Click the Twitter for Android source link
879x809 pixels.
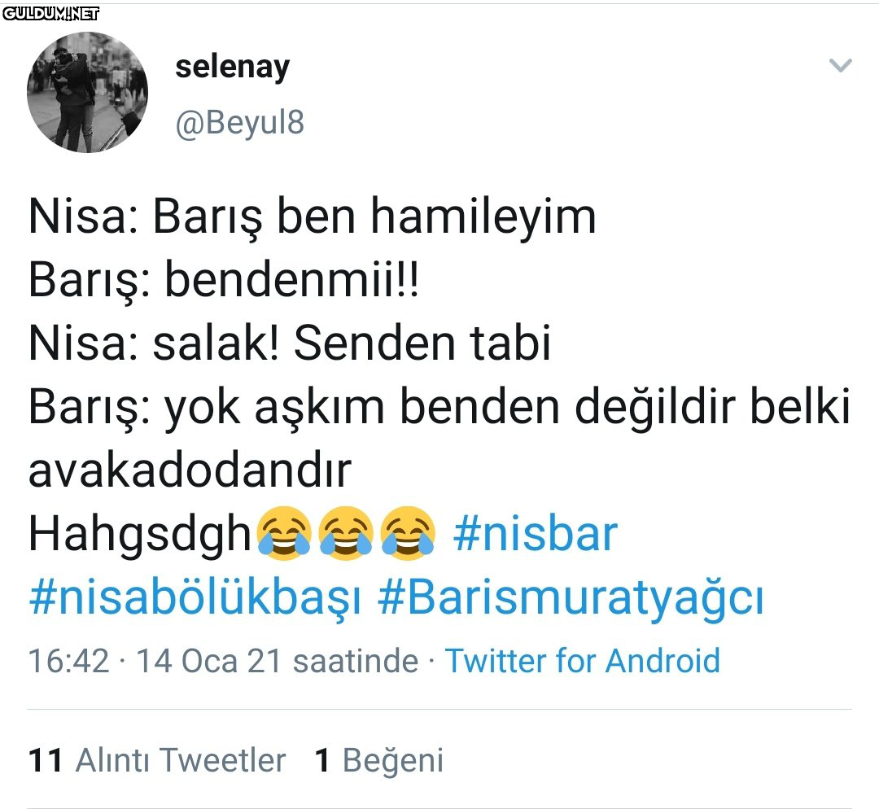(x=583, y=660)
